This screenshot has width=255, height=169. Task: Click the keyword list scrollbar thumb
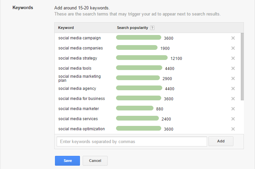tap(242, 67)
